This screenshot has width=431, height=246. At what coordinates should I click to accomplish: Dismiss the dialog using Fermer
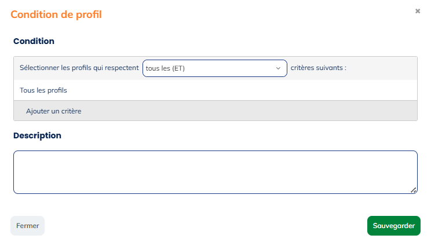coord(27,226)
